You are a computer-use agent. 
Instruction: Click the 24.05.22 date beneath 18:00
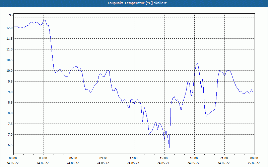(x=193, y=163)
